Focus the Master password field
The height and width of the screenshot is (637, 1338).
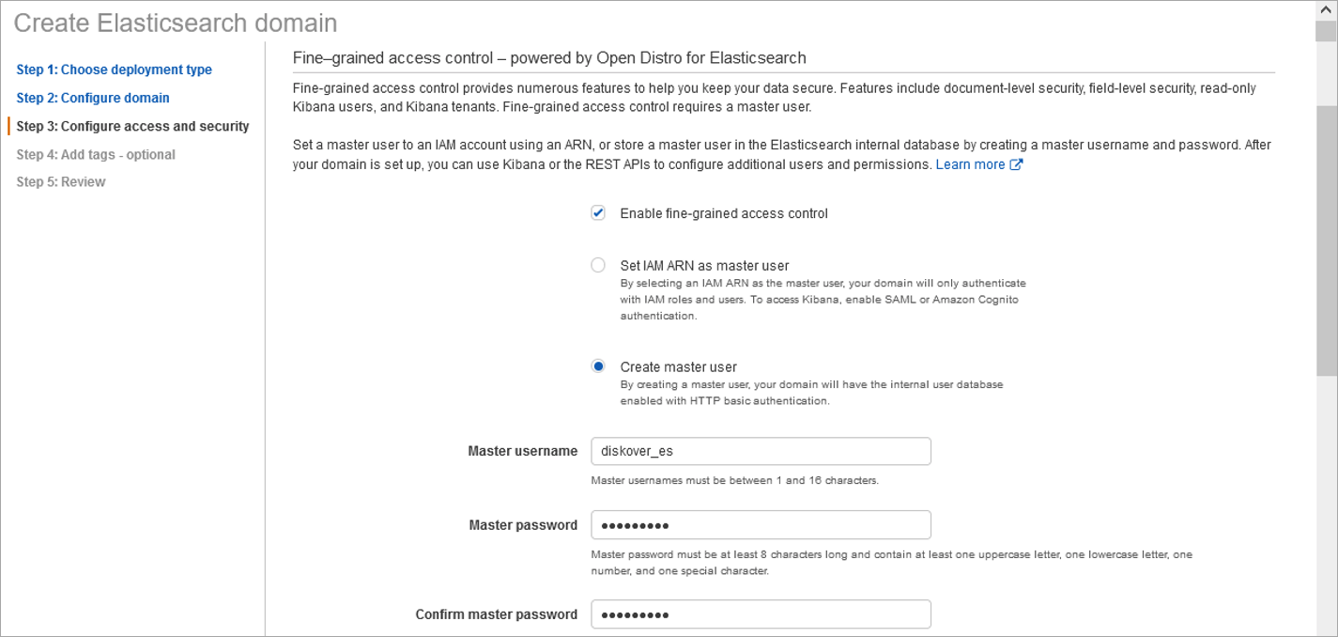[761, 524]
